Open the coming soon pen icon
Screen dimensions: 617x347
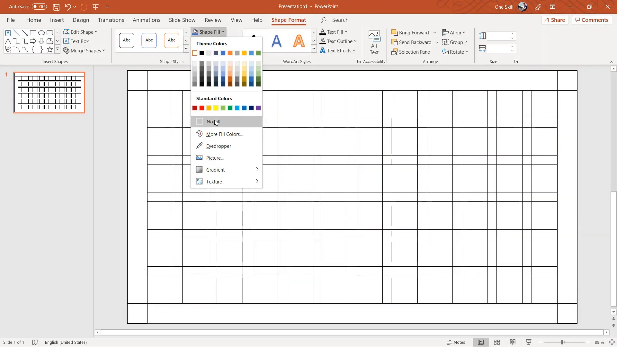coord(538,7)
